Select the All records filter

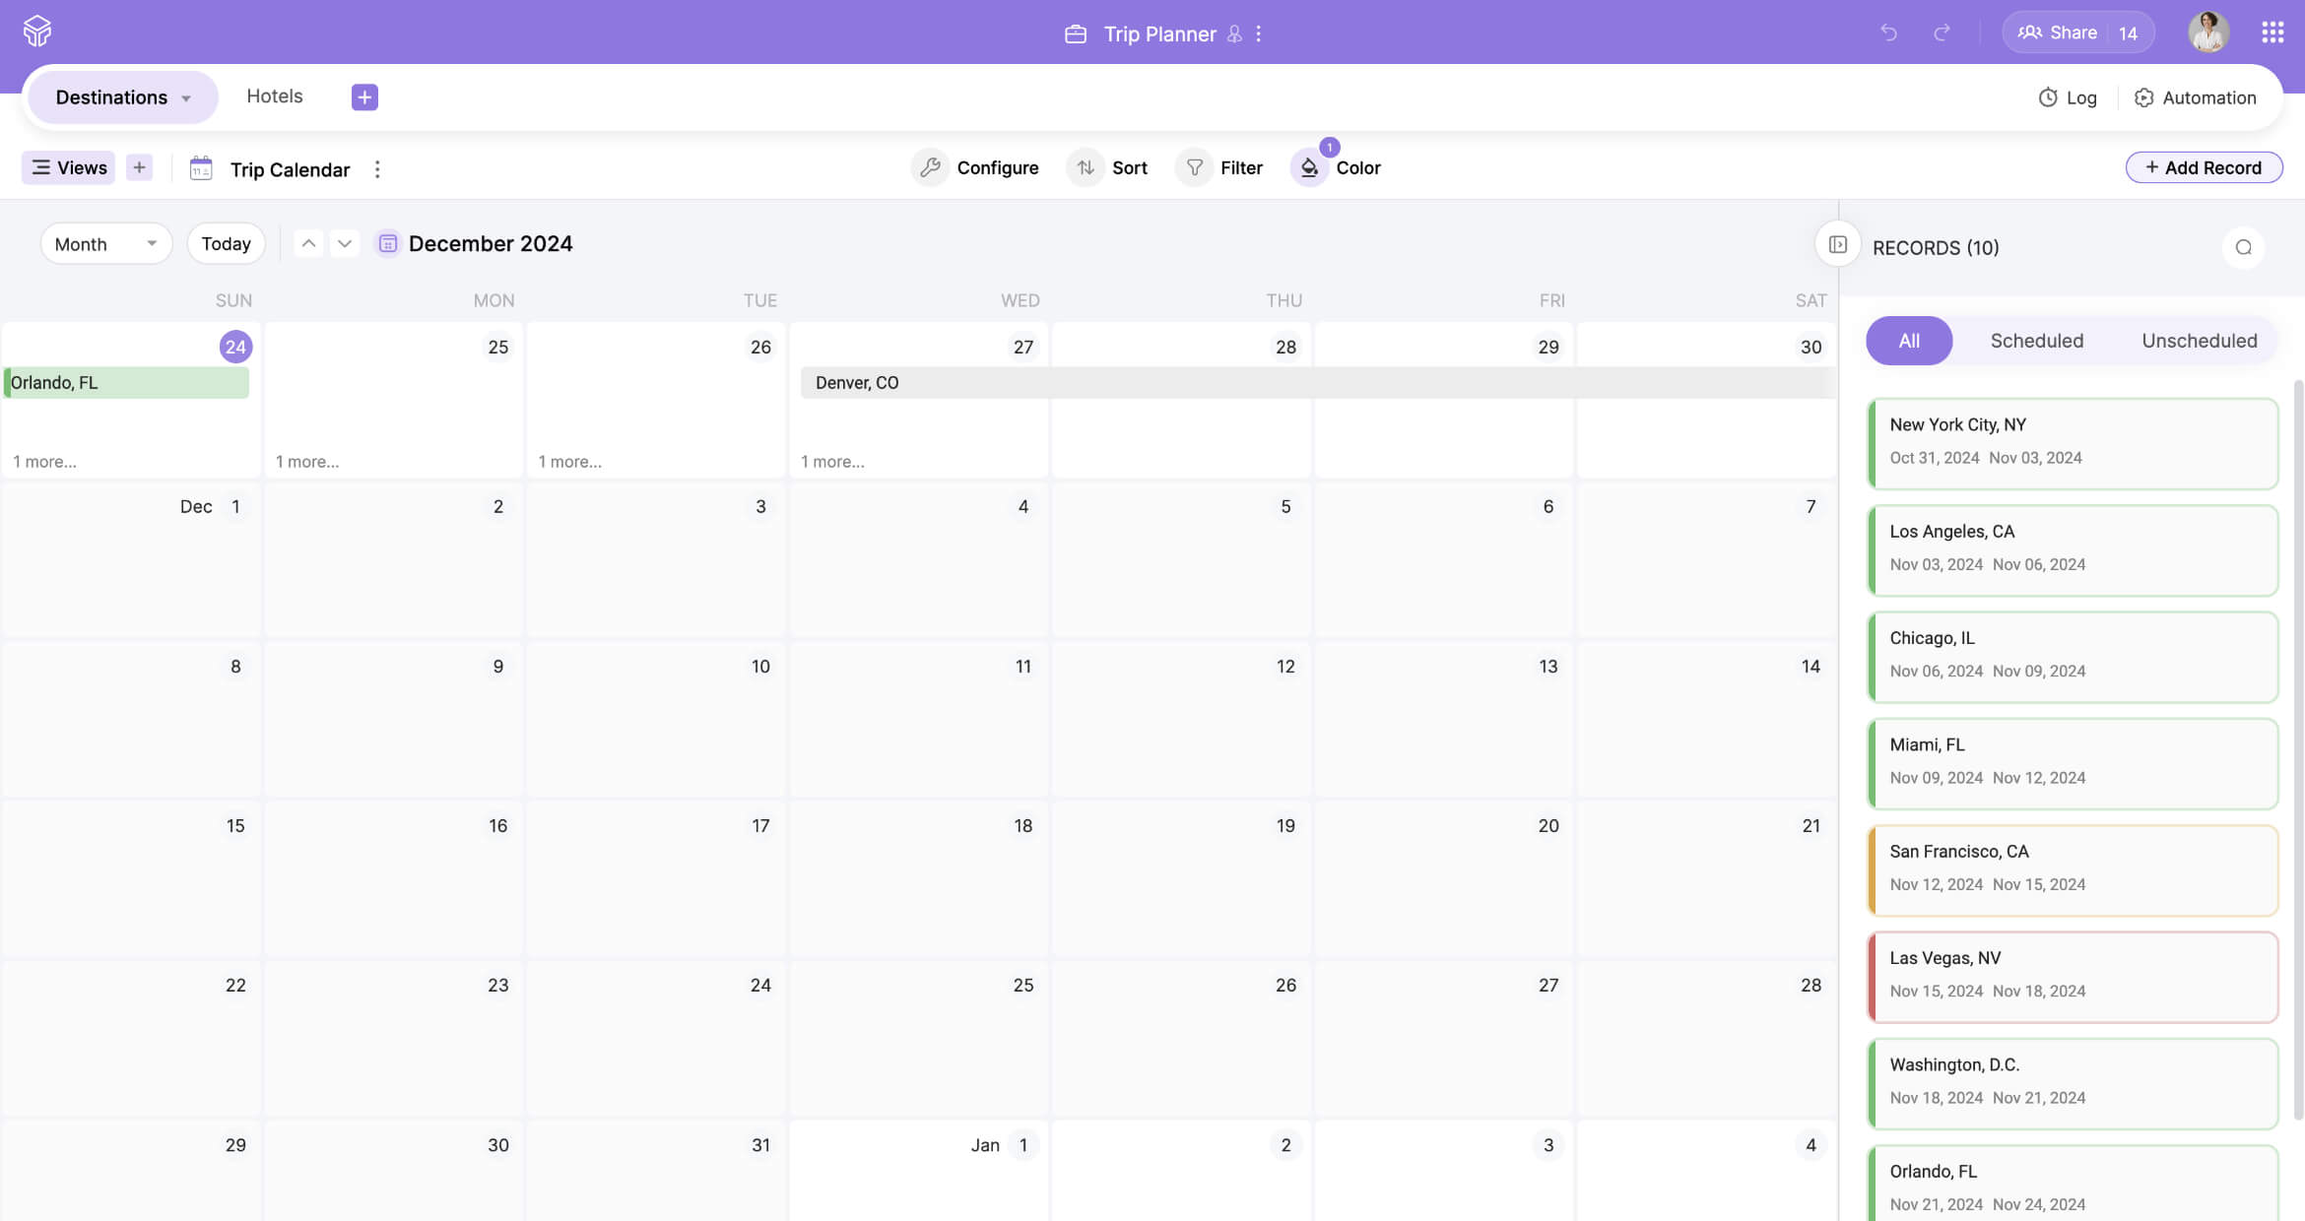pos(1908,341)
